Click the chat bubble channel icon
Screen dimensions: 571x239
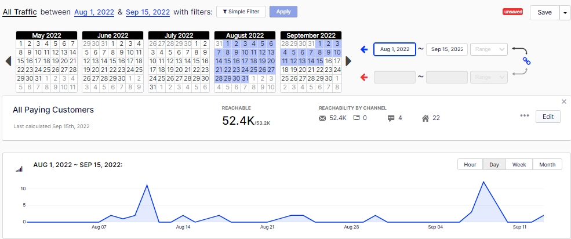pos(391,118)
